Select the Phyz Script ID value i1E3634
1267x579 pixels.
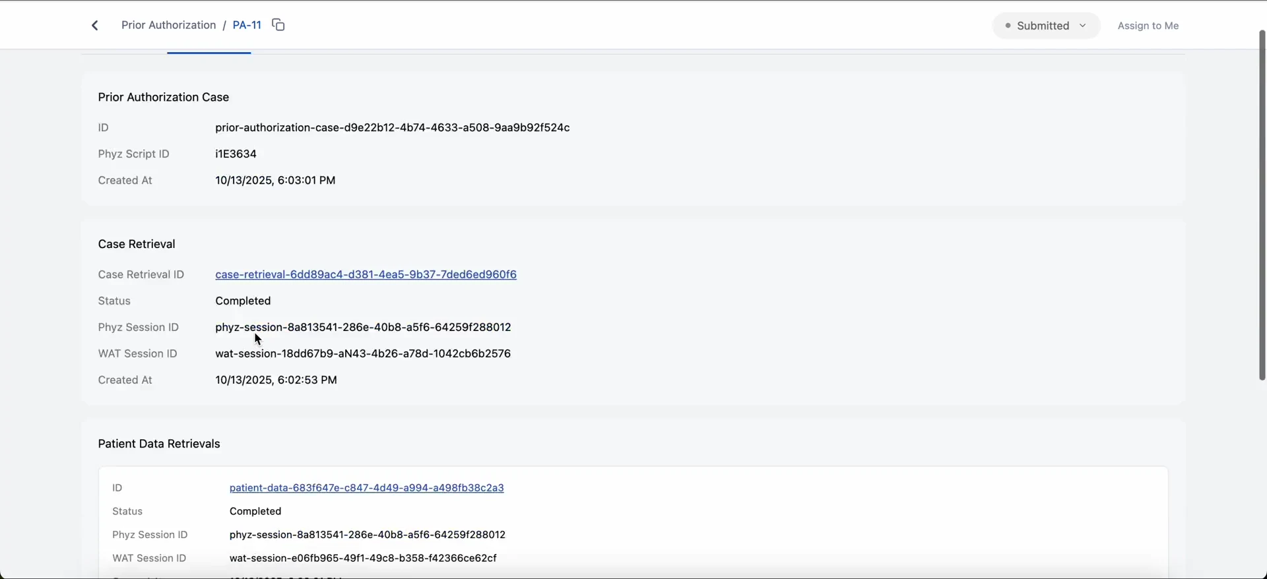236,154
